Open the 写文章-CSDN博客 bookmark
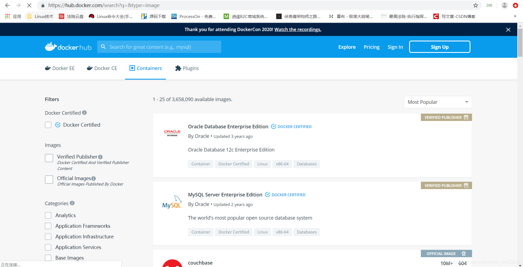The width and height of the screenshot is (523, 267). [x=455, y=16]
